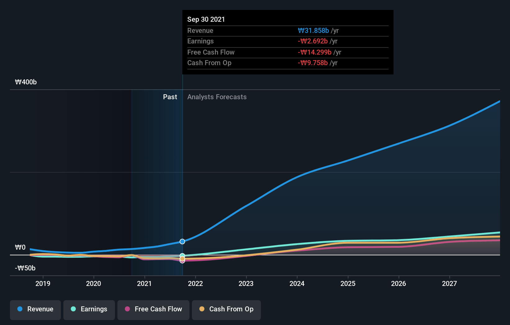The width and height of the screenshot is (510, 325).
Task: Click the 2025 x-axis label
Action: click(348, 283)
